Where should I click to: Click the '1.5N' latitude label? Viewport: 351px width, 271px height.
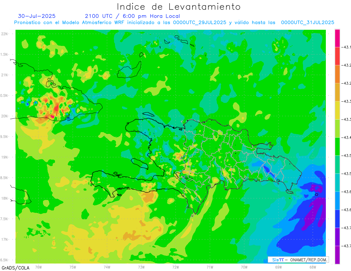4,54
